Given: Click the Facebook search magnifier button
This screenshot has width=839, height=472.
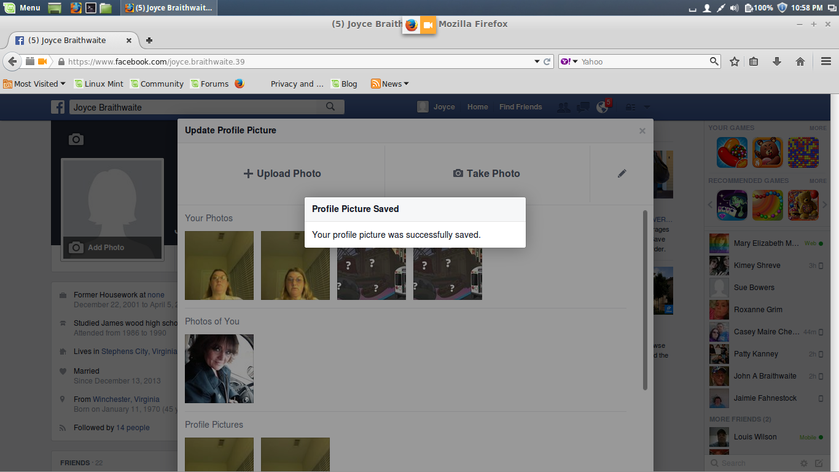Looking at the screenshot, I should (x=330, y=107).
